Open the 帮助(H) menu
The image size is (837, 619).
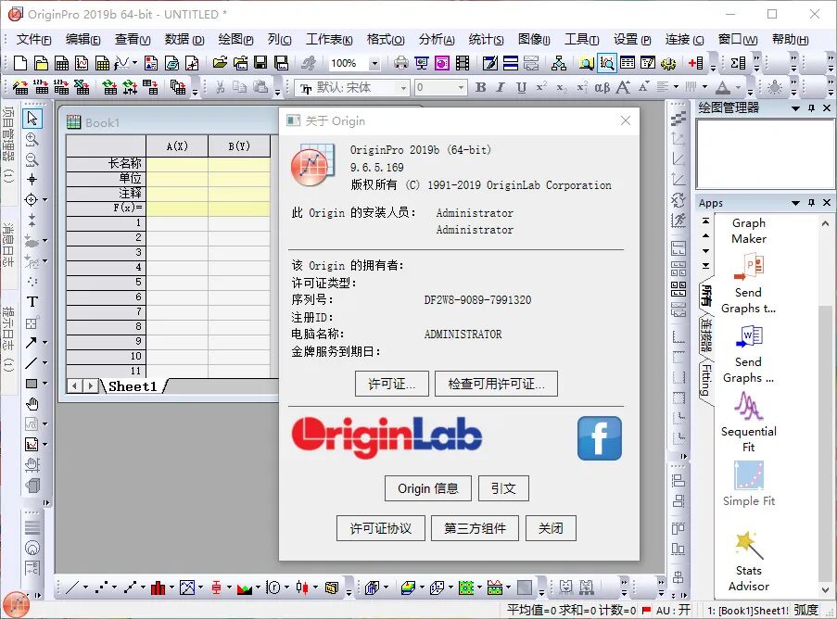pos(790,40)
